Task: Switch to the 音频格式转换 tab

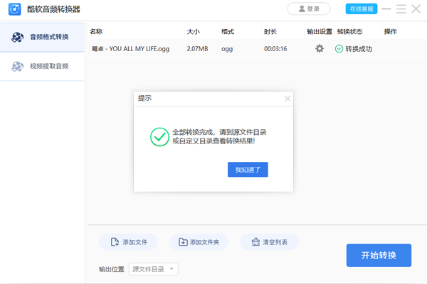Action: pos(43,37)
